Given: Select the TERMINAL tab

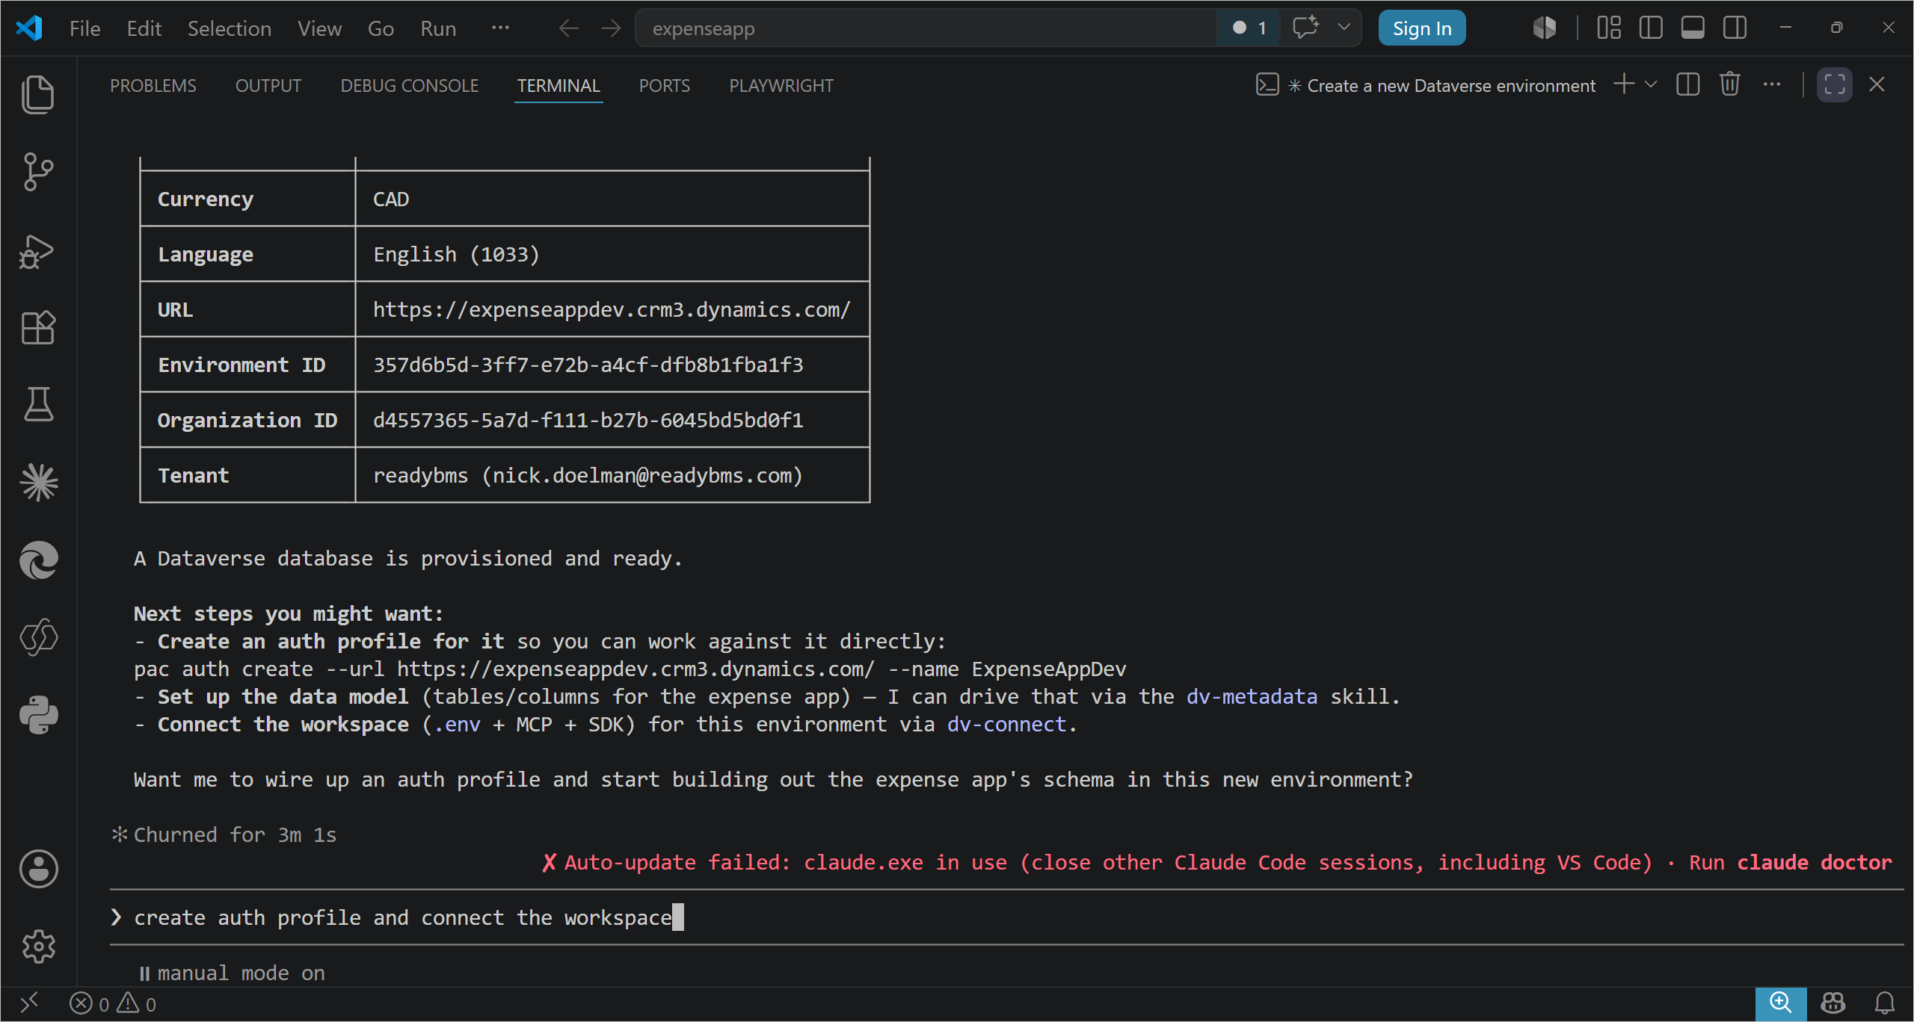Looking at the screenshot, I should pos(558,86).
